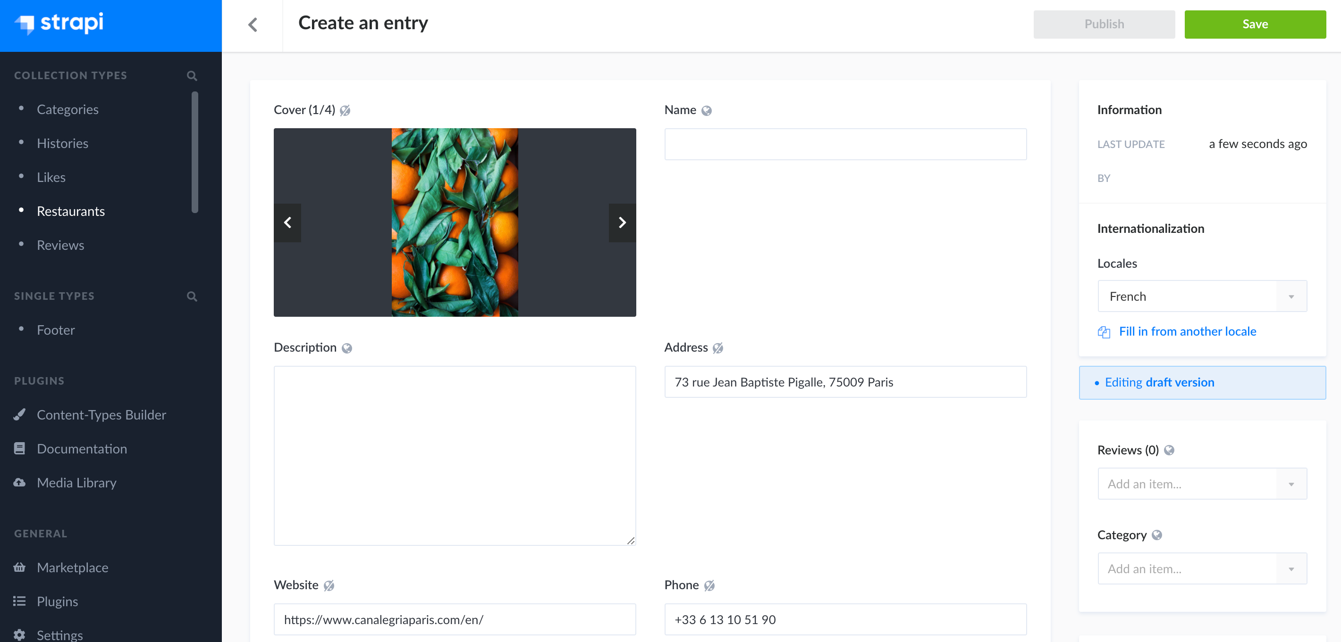Screen dimensions: 1341x642
Task: Click the Publish button at top right
Action: 1104,23
